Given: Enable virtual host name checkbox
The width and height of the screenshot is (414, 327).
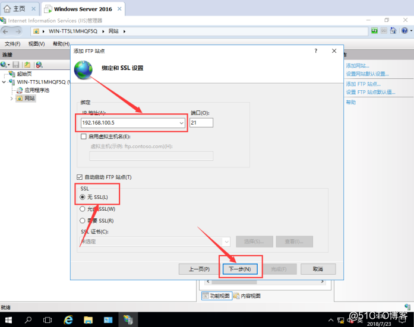Looking at the screenshot, I should click(x=83, y=136).
